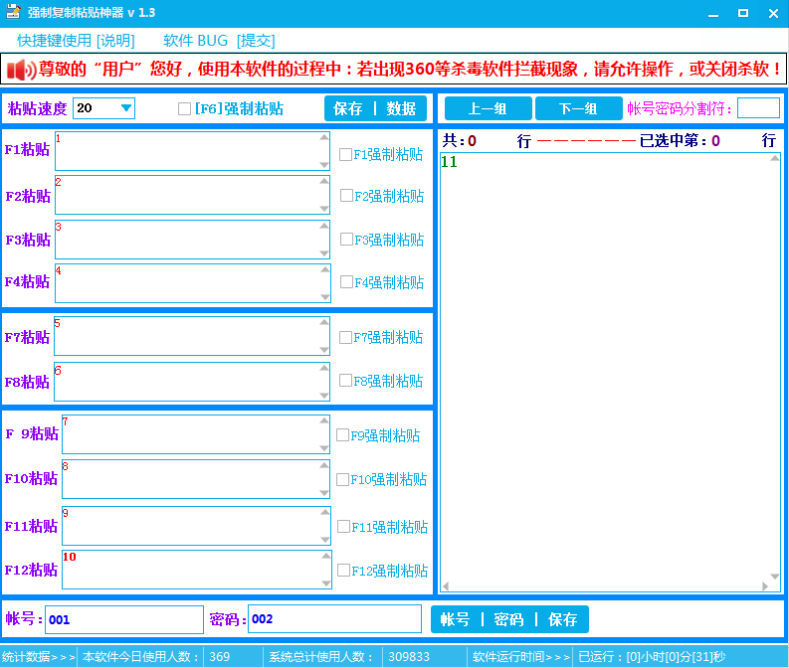This screenshot has height=668, width=789.
Task: Focus the 密码 field containing 002
Action: (x=333, y=619)
